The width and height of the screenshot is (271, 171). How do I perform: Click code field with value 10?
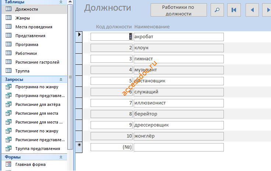pyautogui.click(x=112, y=136)
